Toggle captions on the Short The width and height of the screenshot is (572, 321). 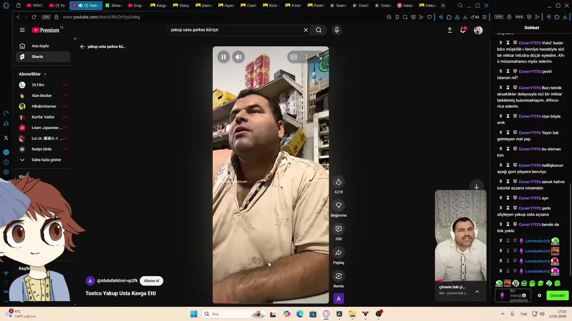pyautogui.click(x=294, y=57)
